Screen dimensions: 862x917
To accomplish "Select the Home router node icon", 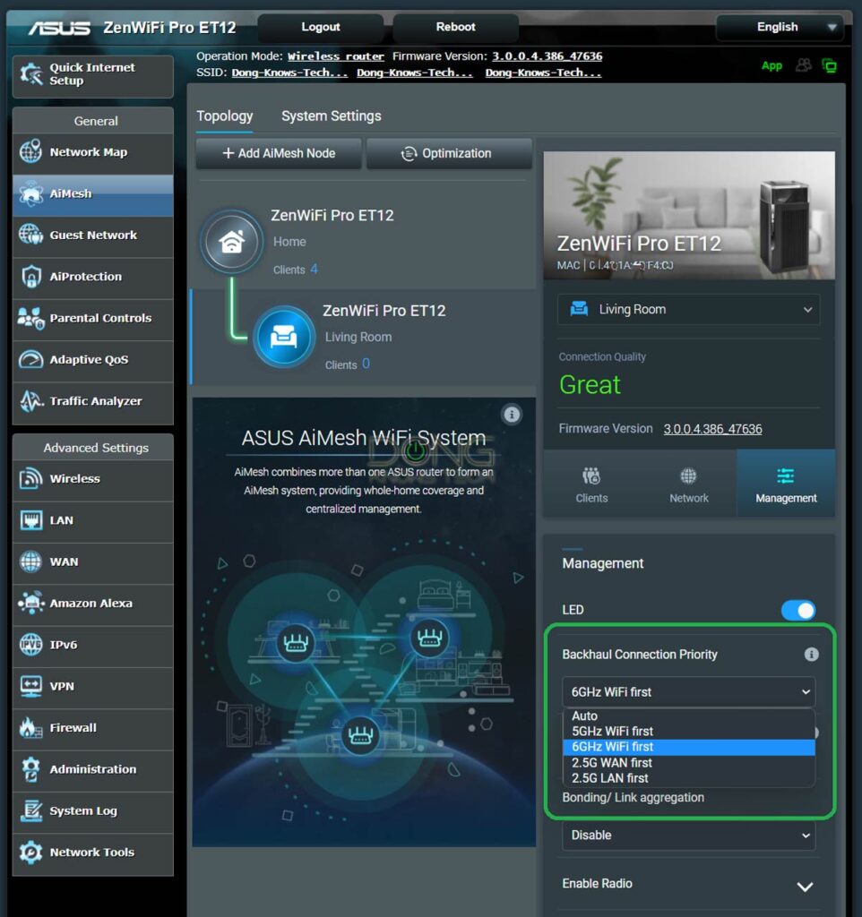I will (232, 242).
